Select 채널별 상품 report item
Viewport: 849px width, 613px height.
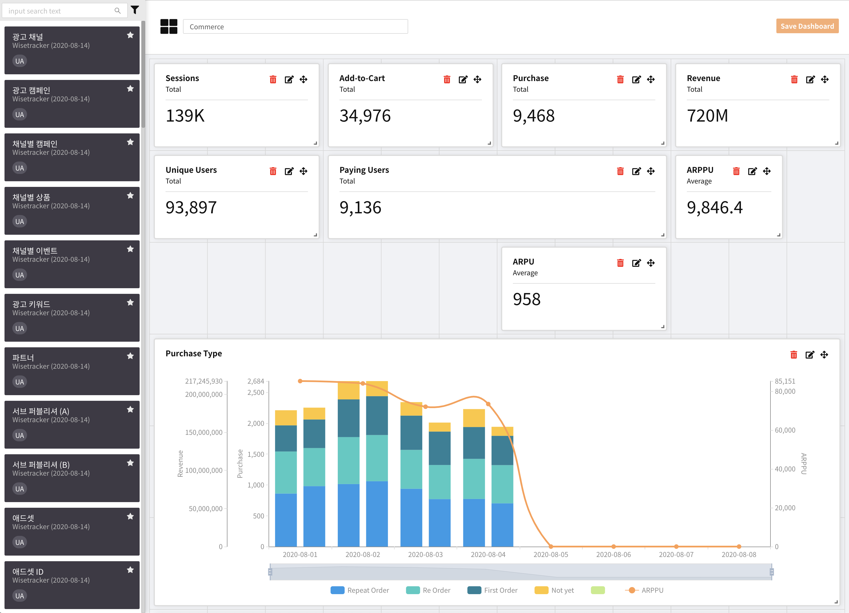point(72,211)
